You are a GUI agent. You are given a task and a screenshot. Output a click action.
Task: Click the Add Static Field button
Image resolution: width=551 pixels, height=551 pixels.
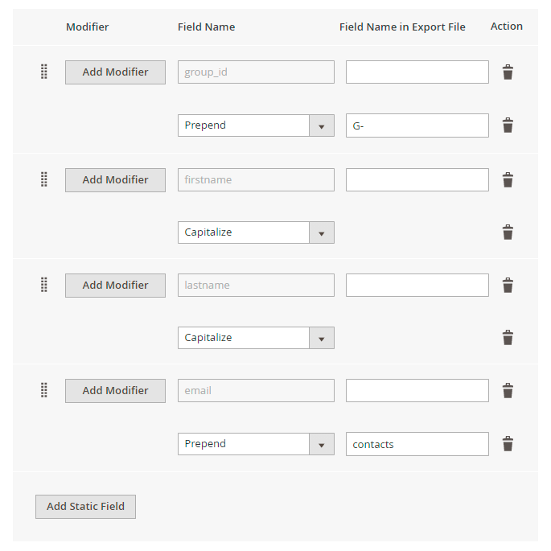tap(85, 507)
